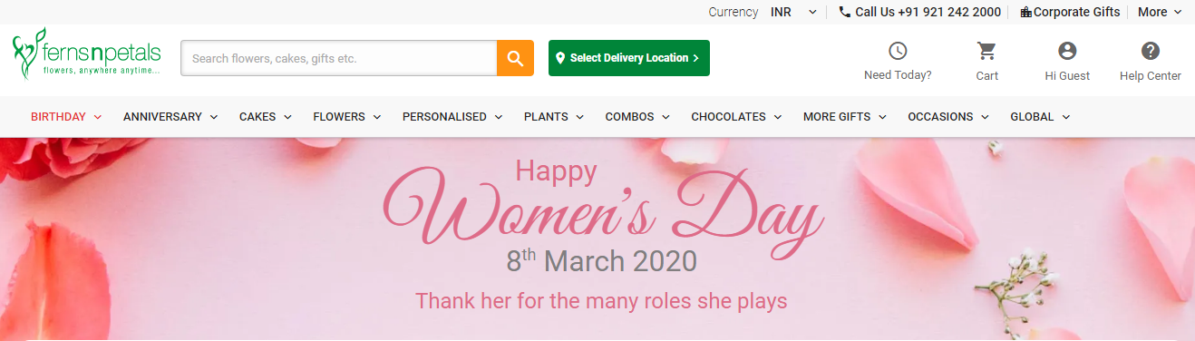The width and height of the screenshot is (1195, 341).
Task: Click the Help Center label
Action: pos(1151,76)
